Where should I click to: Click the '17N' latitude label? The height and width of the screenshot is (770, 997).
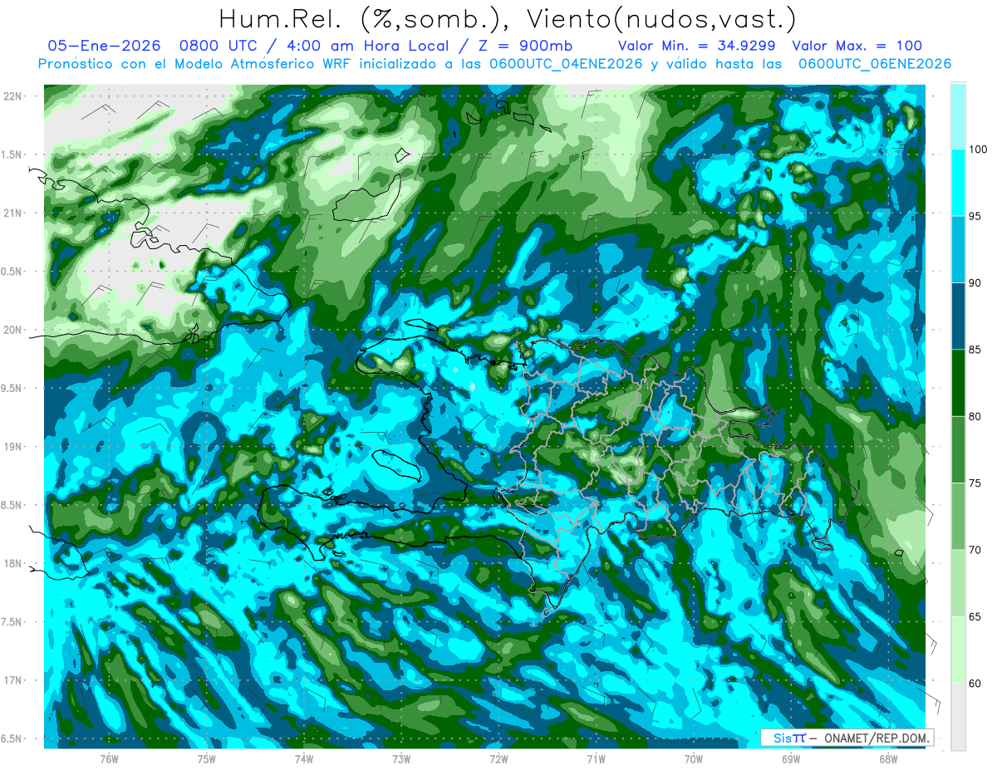click(12, 680)
